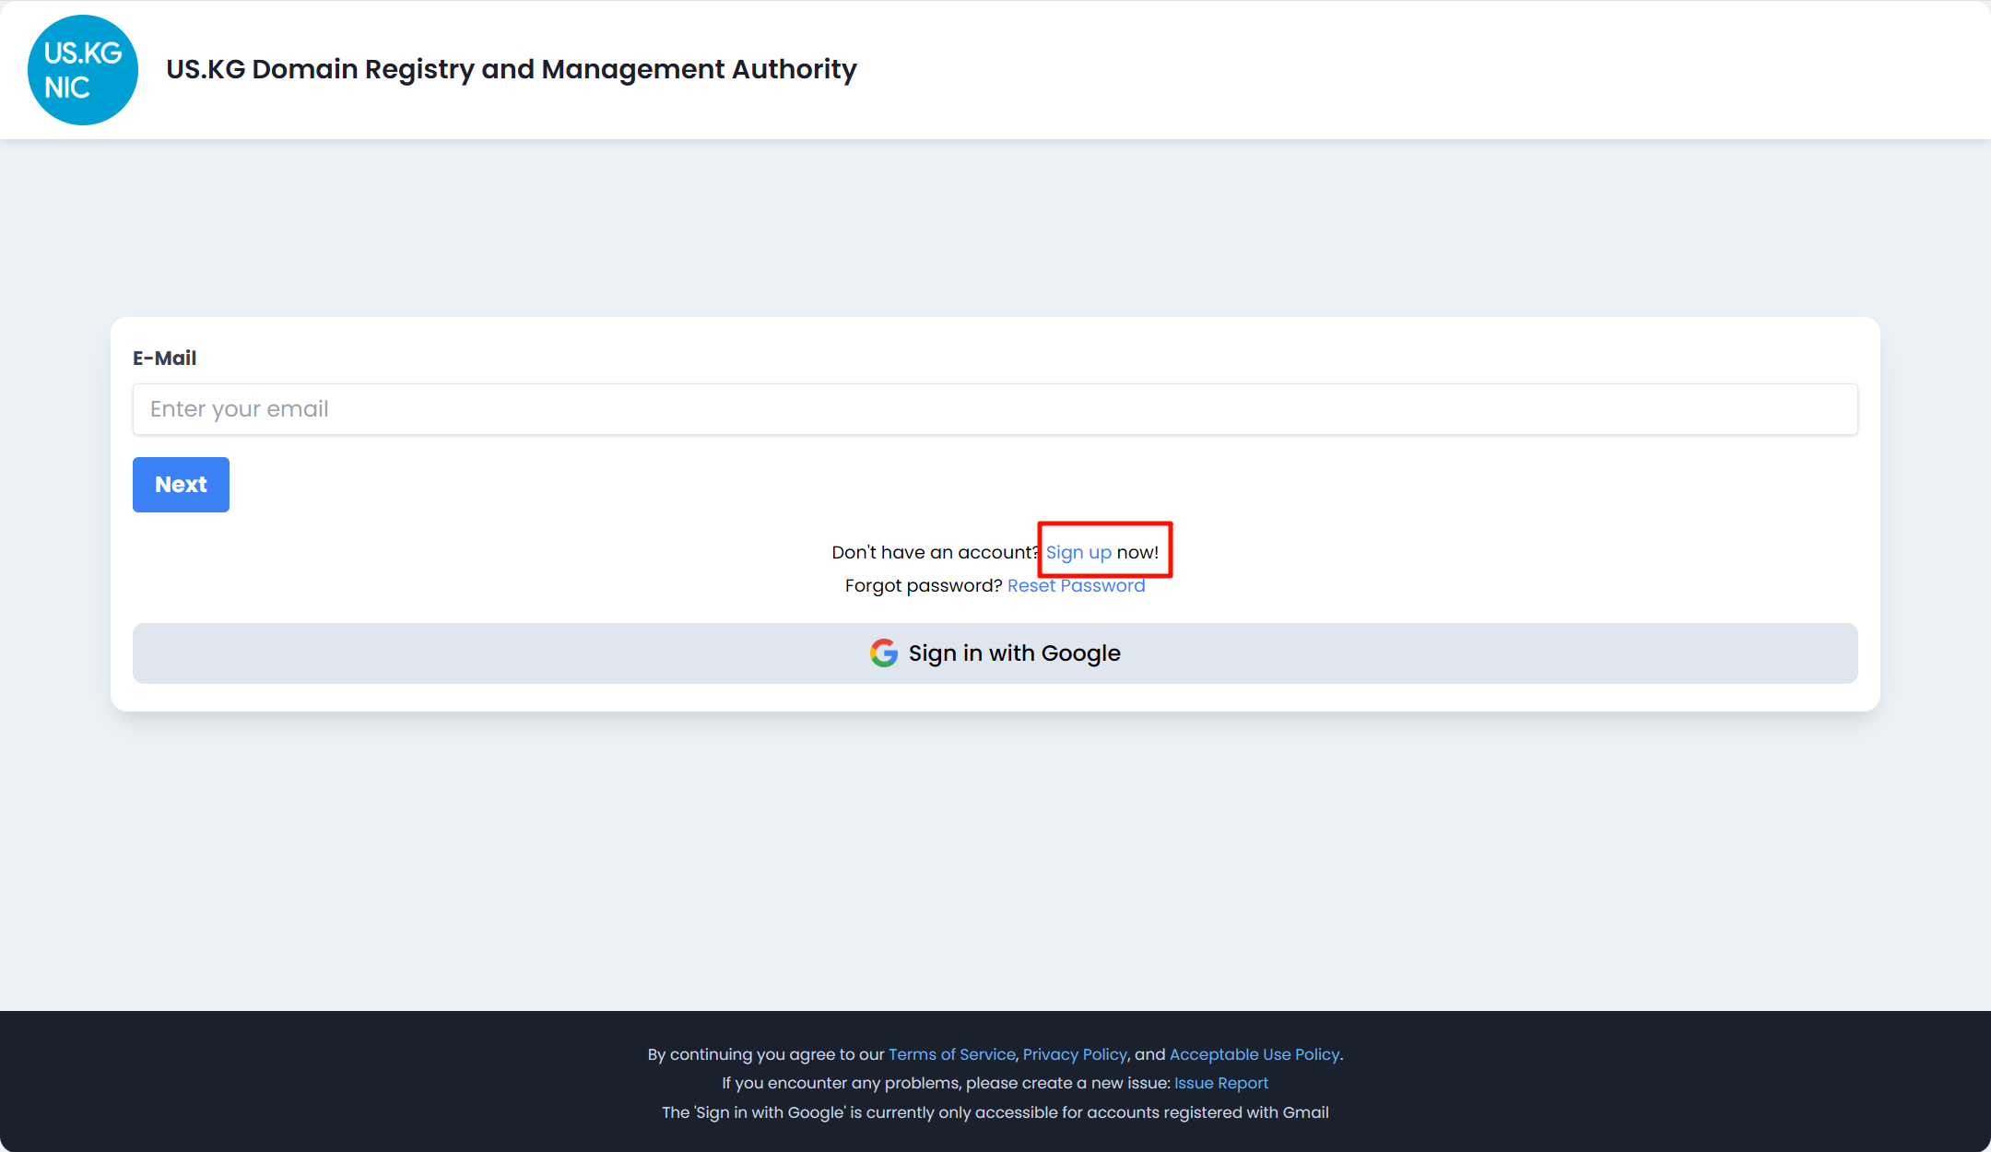This screenshot has height=1152, width=1991.
Task: Focus the Enter your email field
Action: click(995, 409)
